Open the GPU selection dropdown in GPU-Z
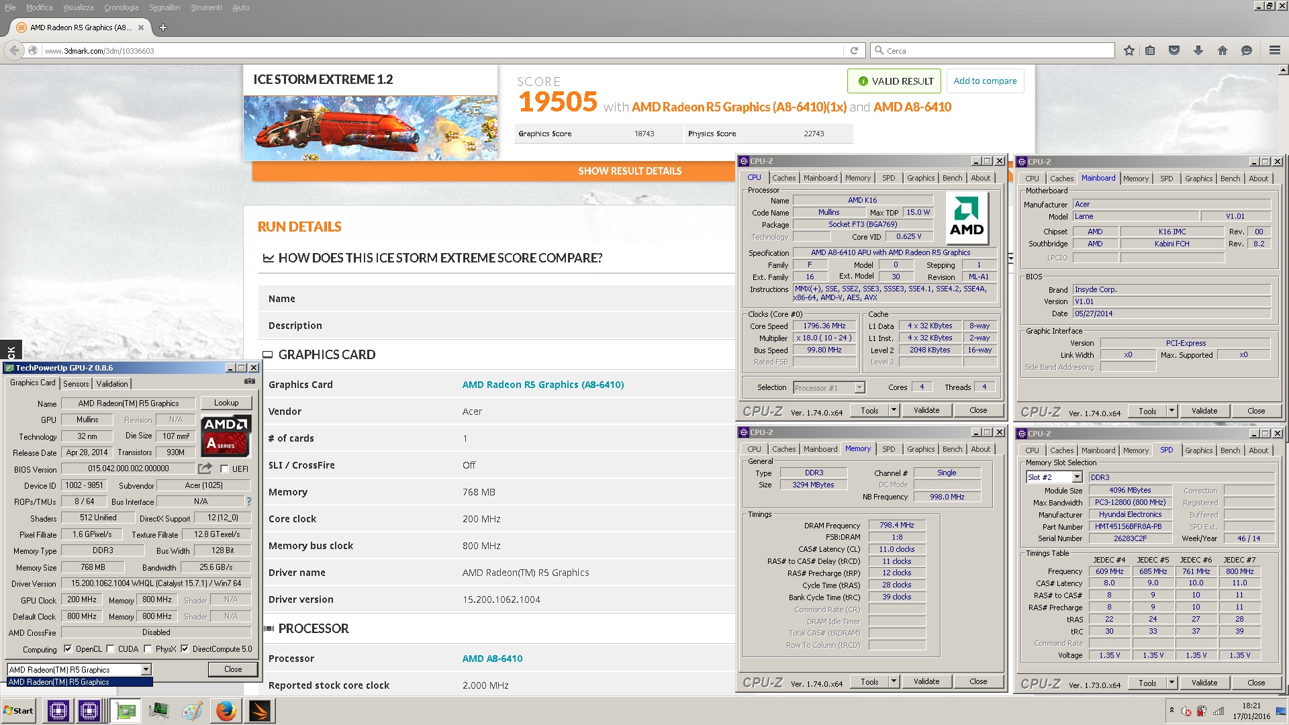The width and height of the screenshot is (1289, 725). (x=146, y=669)
